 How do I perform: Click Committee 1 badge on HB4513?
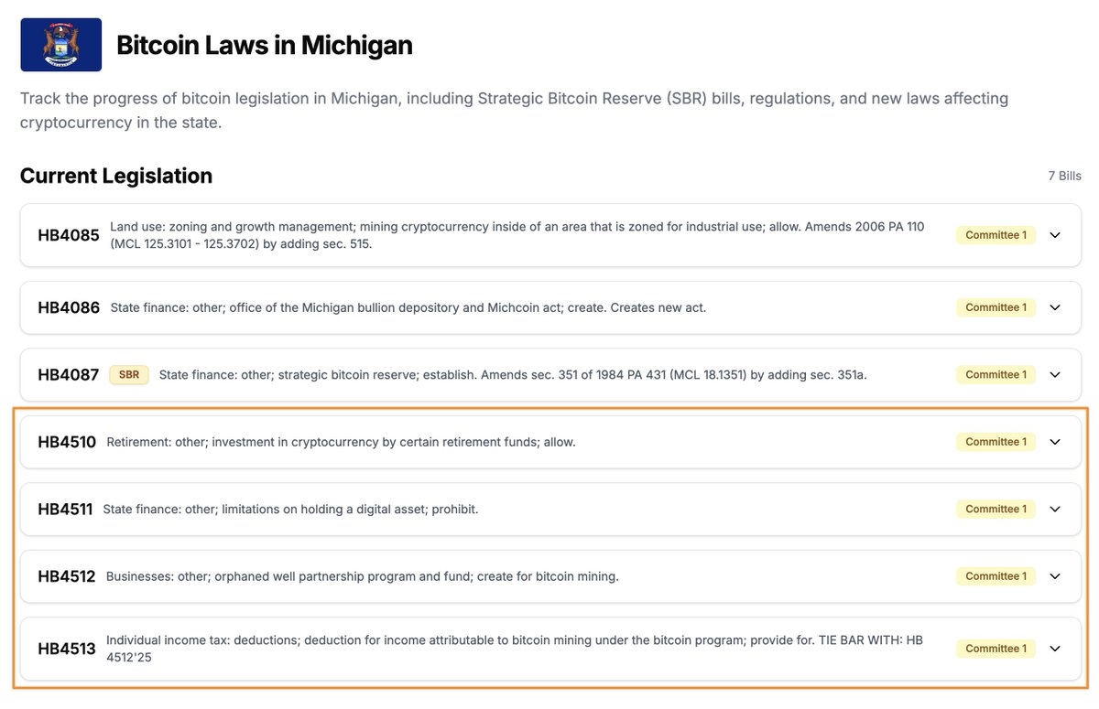tap(996, 649)
